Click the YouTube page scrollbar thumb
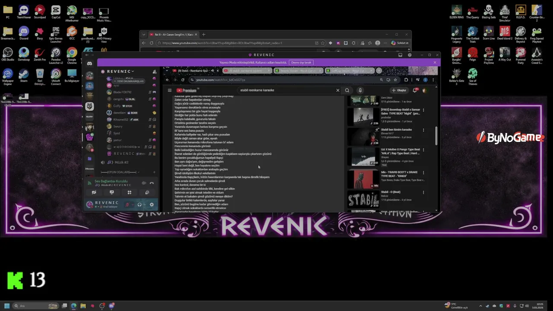Viewport: 553px width, 311px height. point(436,136)
